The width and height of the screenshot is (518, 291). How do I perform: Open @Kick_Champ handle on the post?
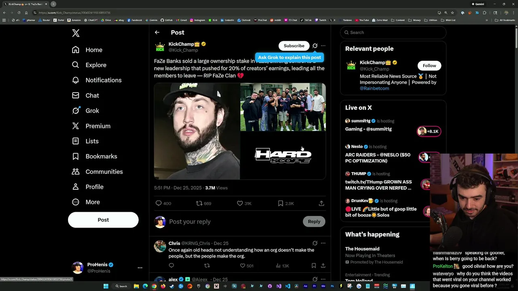[x=183, y=50]
